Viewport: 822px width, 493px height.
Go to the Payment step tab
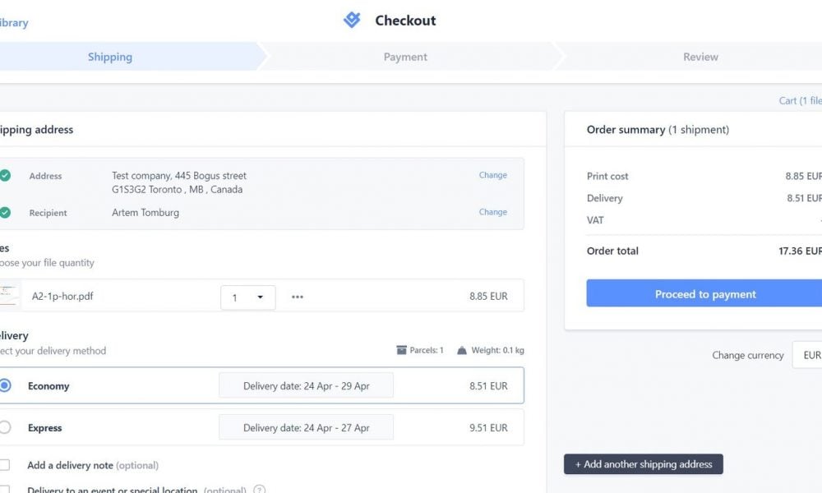click(405, 57)
